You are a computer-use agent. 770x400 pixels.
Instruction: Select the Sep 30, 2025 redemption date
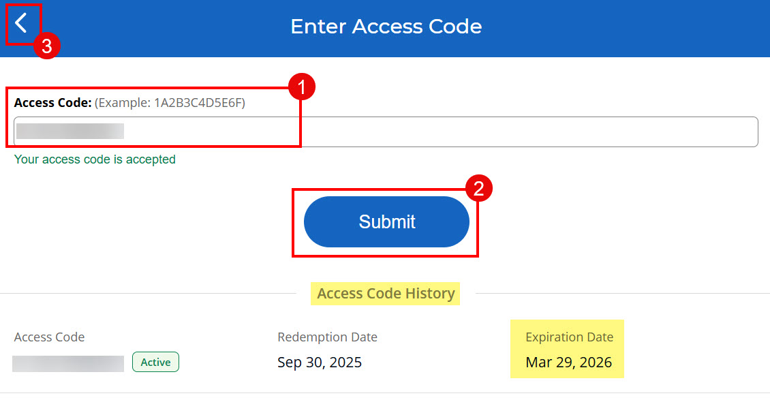320,363
